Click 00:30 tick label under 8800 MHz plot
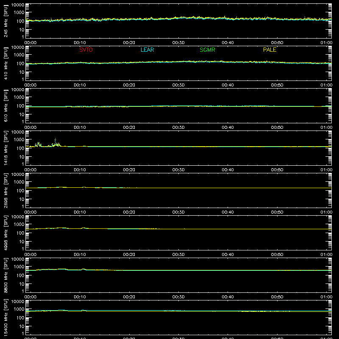 click(x=178, y=297)
